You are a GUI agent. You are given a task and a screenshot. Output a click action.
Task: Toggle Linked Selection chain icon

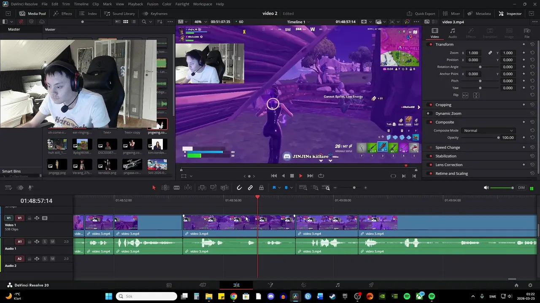click(x=250, y=188)
